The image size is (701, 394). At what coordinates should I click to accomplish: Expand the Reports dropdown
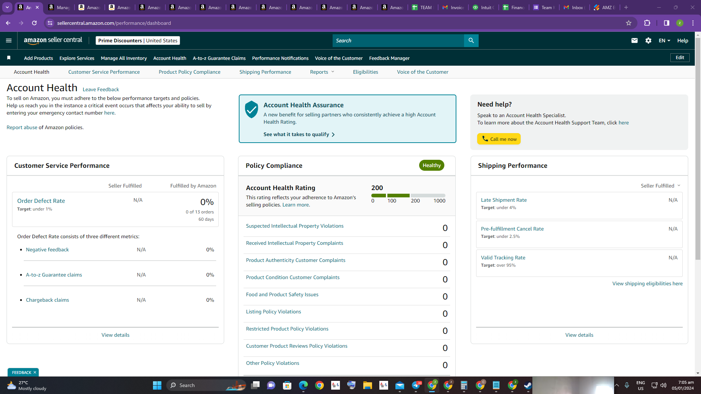[322, 72]
